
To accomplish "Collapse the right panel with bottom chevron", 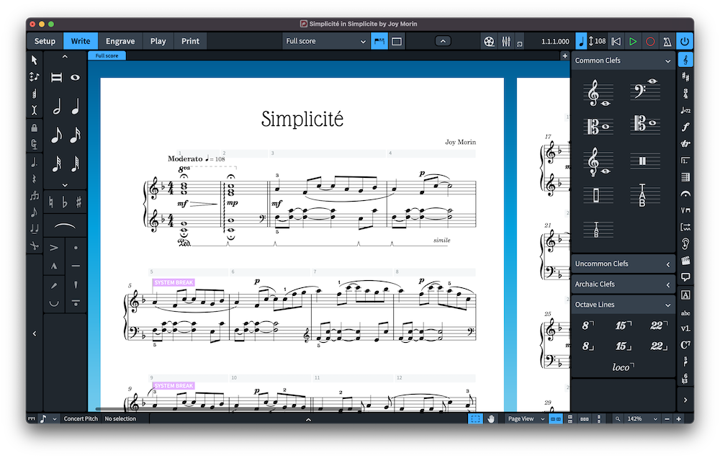I will click(685, 400).
